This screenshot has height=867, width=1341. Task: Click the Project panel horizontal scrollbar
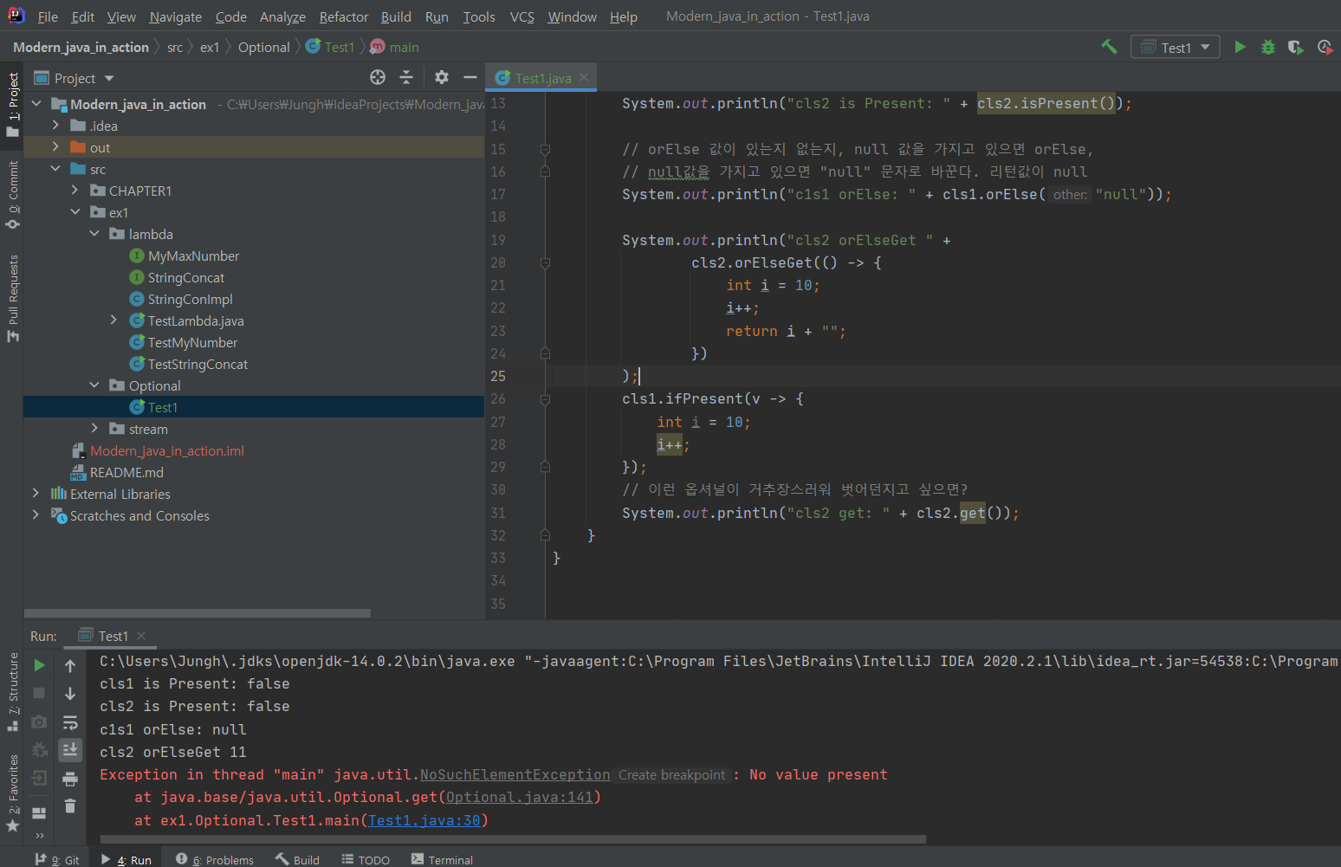(199, 613)
